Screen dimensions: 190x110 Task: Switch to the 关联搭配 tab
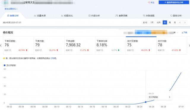[x=149, y=16]
